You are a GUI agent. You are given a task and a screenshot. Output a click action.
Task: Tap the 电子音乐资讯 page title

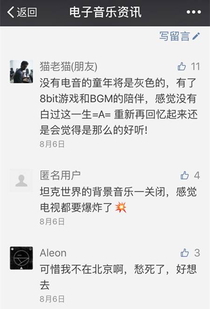click(x=105, y=12)
